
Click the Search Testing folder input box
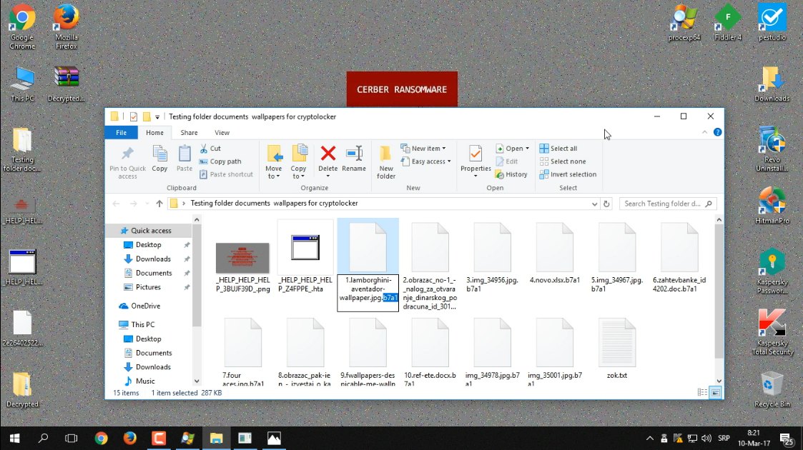[665, 204]
